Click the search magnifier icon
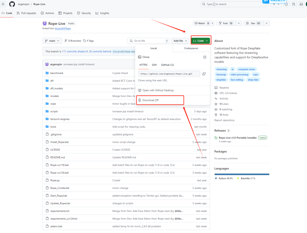307x233 pixels. pos(204,4)
